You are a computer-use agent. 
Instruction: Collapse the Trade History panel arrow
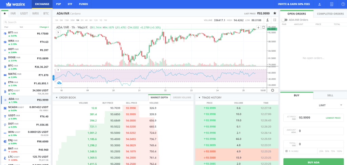tap(199, 98)
